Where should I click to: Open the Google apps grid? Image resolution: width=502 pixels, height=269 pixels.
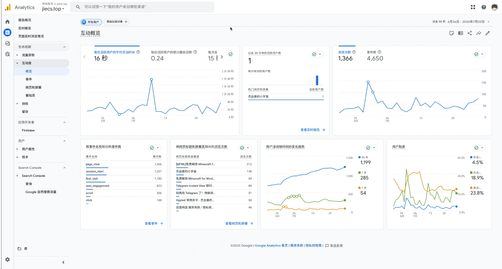pos(473,7)
